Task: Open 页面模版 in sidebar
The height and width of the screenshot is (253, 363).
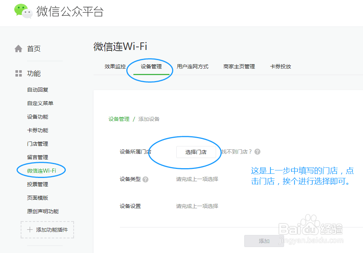Action: [38, 198]
